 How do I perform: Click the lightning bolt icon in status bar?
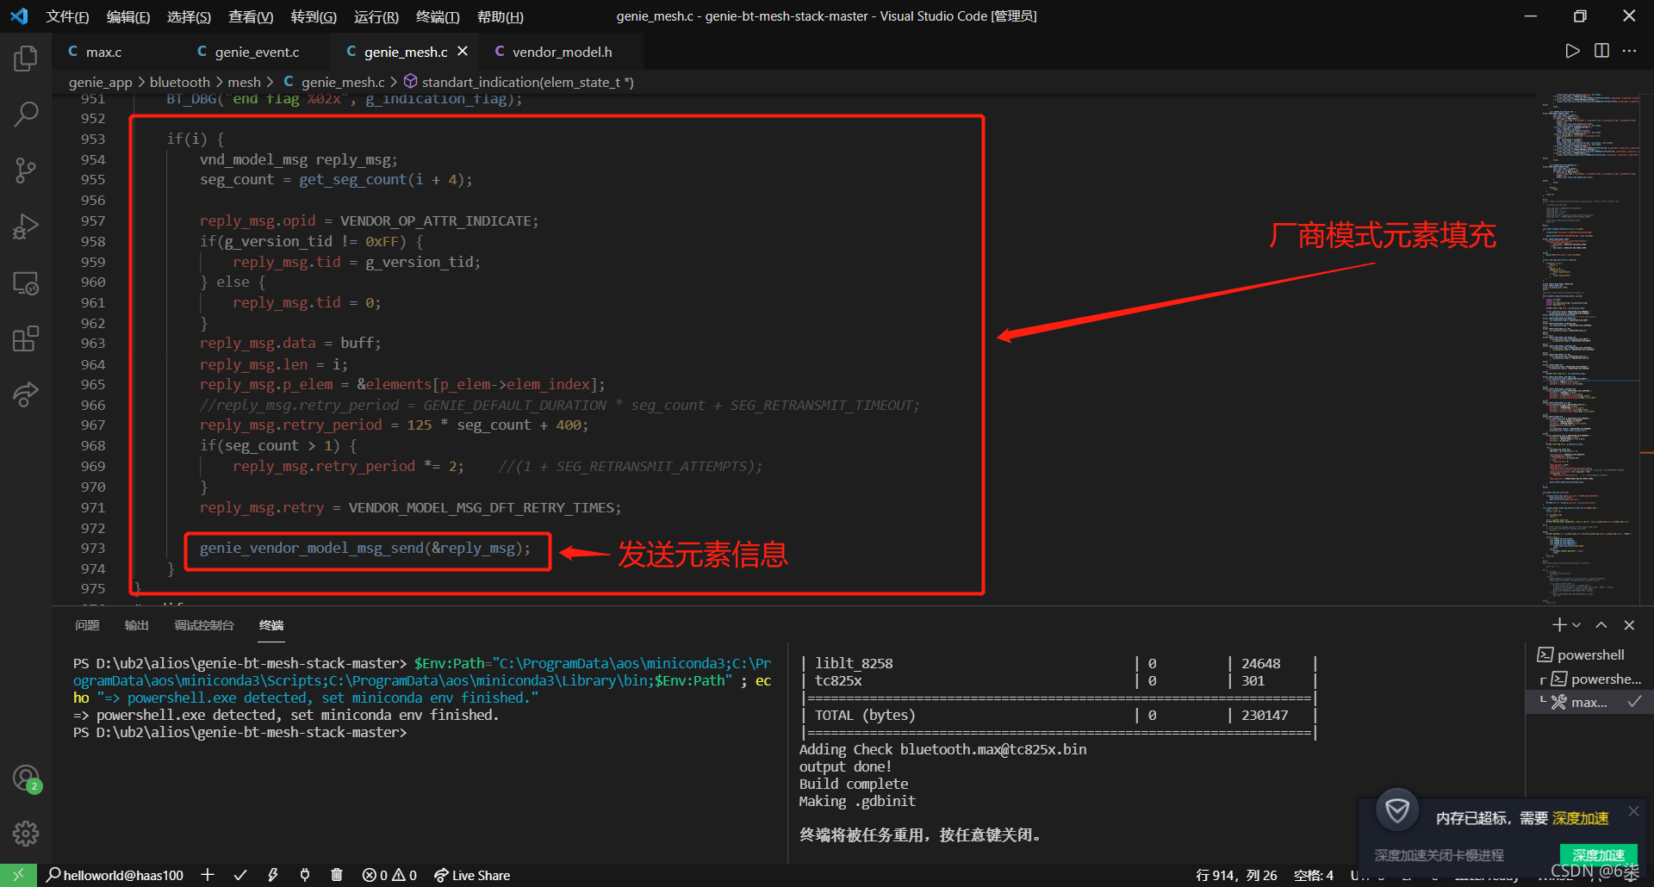[272, 875]
